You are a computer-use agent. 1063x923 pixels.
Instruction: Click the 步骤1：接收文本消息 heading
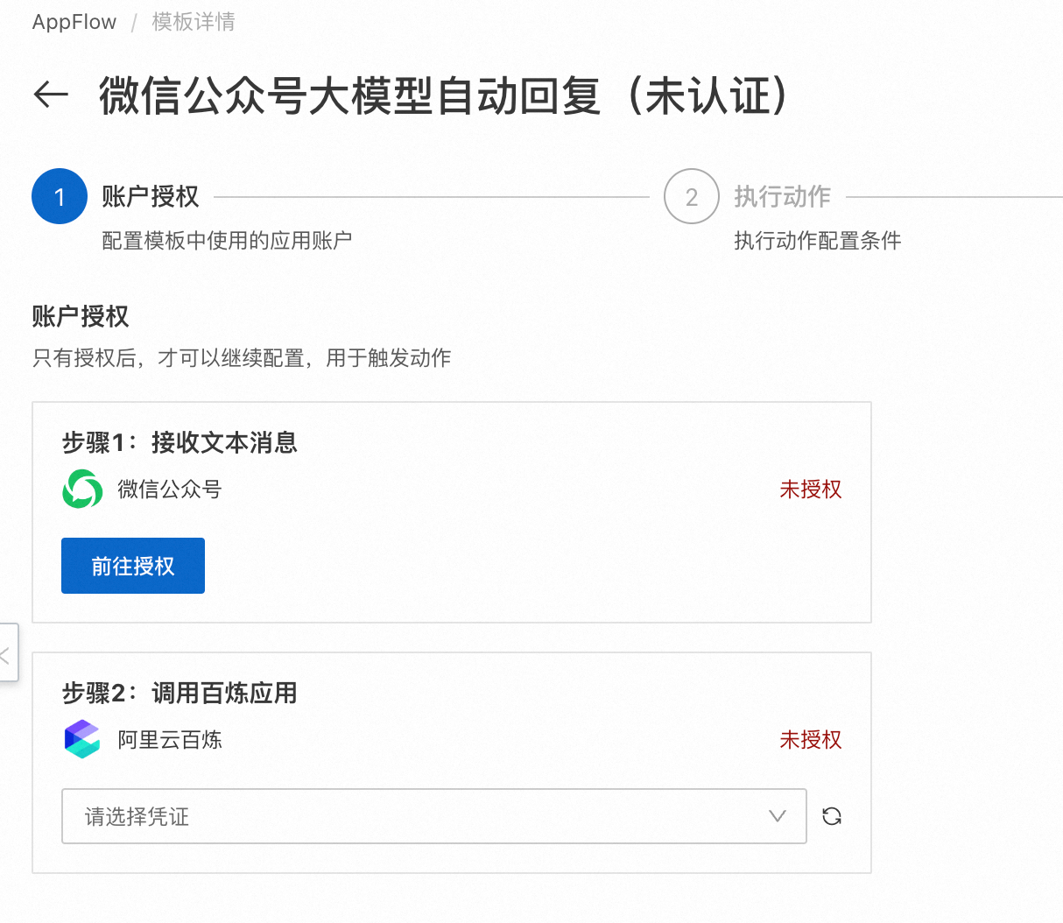click(180, 443)
